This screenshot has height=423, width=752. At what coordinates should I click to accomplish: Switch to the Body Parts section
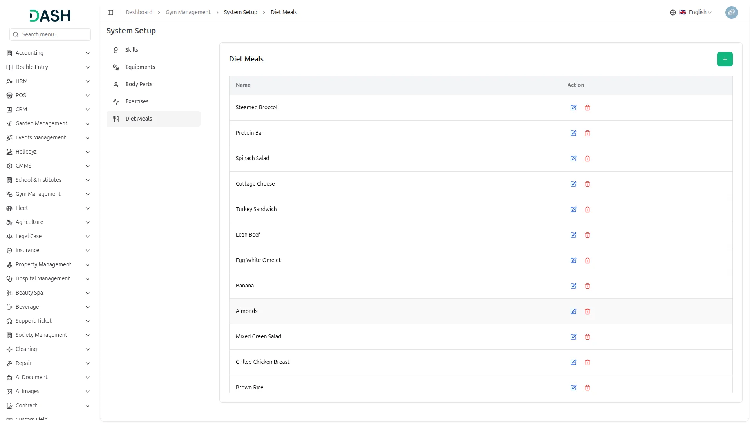[139, 84]
